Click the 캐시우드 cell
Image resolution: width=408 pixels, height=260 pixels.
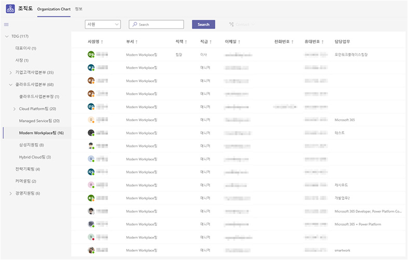click(x=341, y=185)
